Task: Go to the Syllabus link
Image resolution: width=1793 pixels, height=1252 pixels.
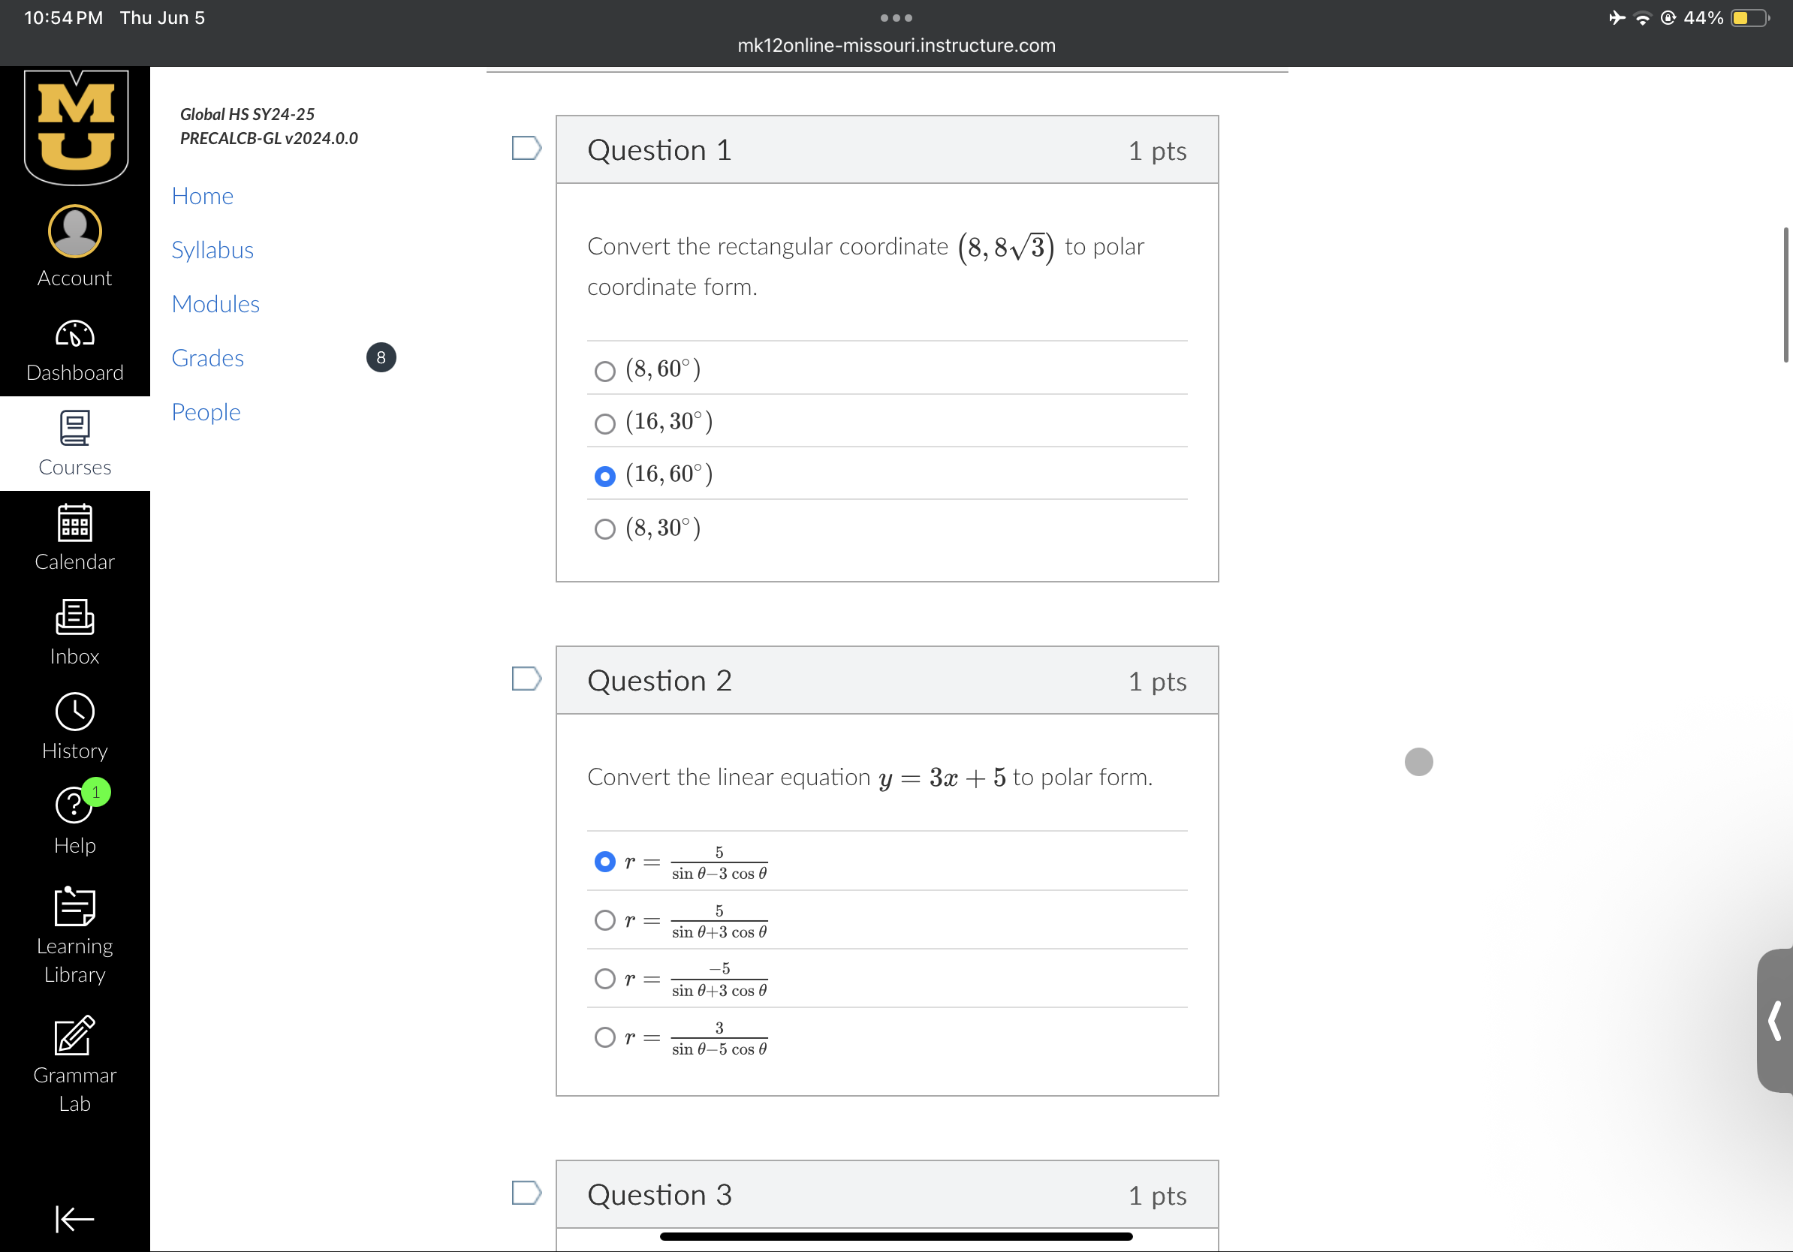Action: coord(212,250)
